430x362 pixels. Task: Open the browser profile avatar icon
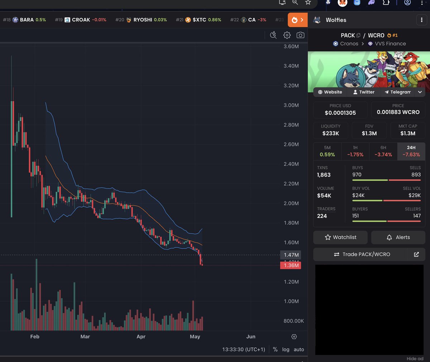[x=407, y=3]
